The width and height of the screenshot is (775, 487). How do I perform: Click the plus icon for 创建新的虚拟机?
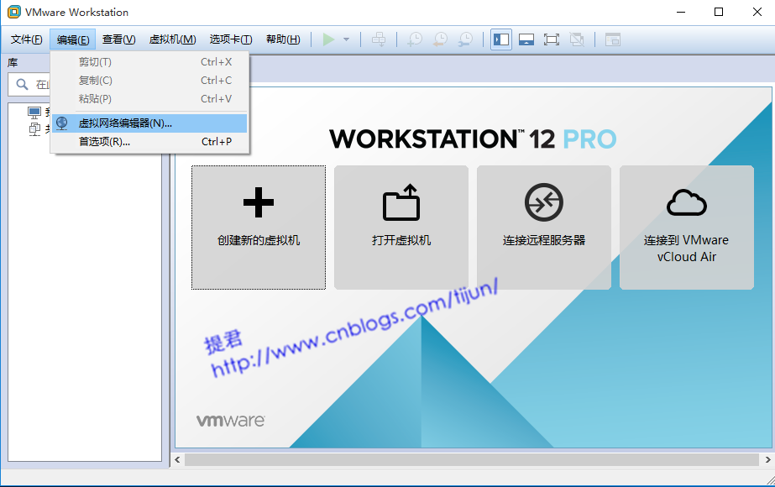259,202
